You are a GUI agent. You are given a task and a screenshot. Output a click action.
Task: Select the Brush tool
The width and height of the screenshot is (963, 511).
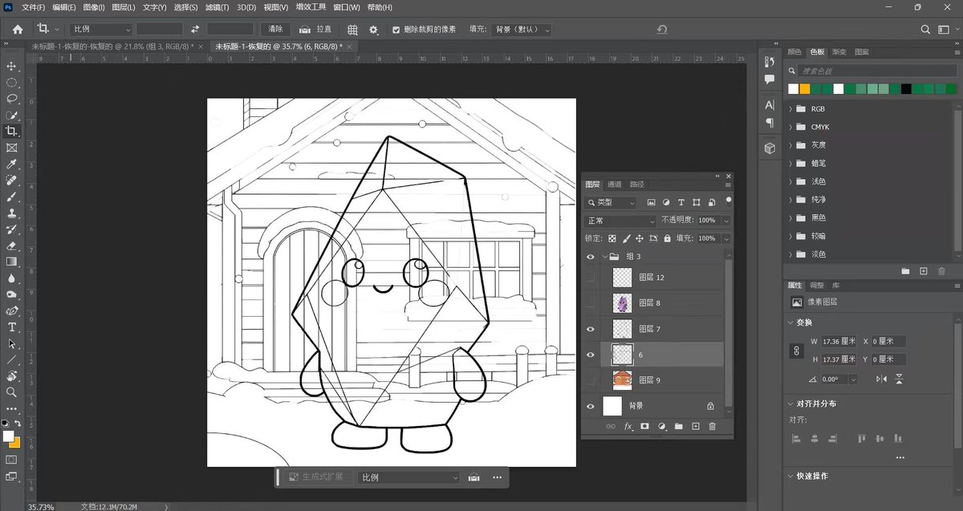[x=11, y=197]
